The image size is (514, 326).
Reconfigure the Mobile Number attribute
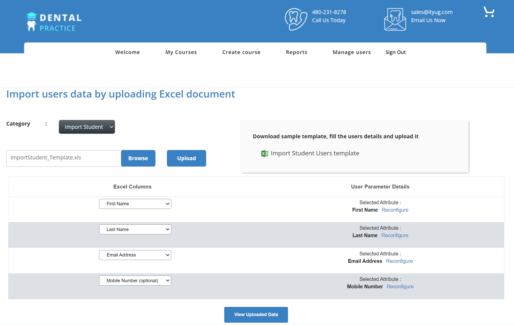400,287
